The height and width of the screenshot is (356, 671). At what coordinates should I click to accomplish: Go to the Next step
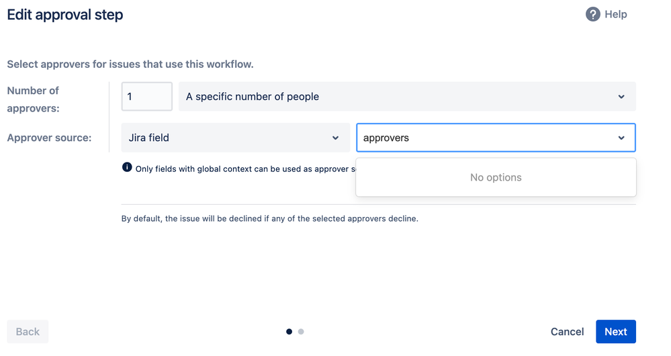click(616, 332)
